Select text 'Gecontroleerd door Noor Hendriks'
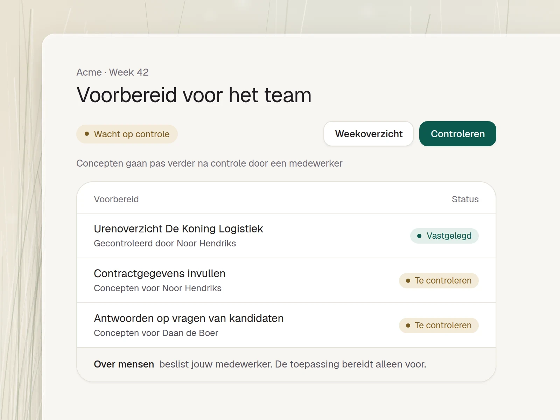This screenshot has height=420, width=560. pos(165,243)
